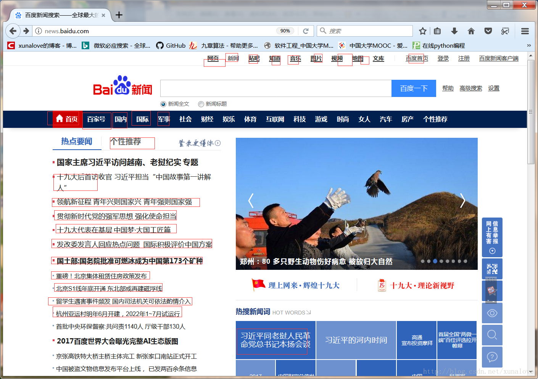Open the 国际 navigation item

143,119
